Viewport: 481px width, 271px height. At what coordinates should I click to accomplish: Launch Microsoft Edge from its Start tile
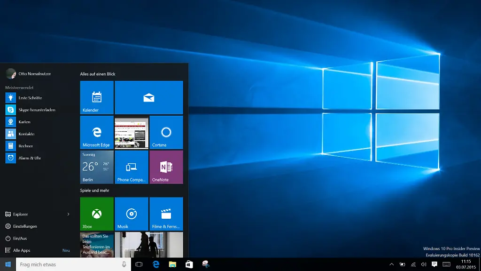(x=96, y=132)
